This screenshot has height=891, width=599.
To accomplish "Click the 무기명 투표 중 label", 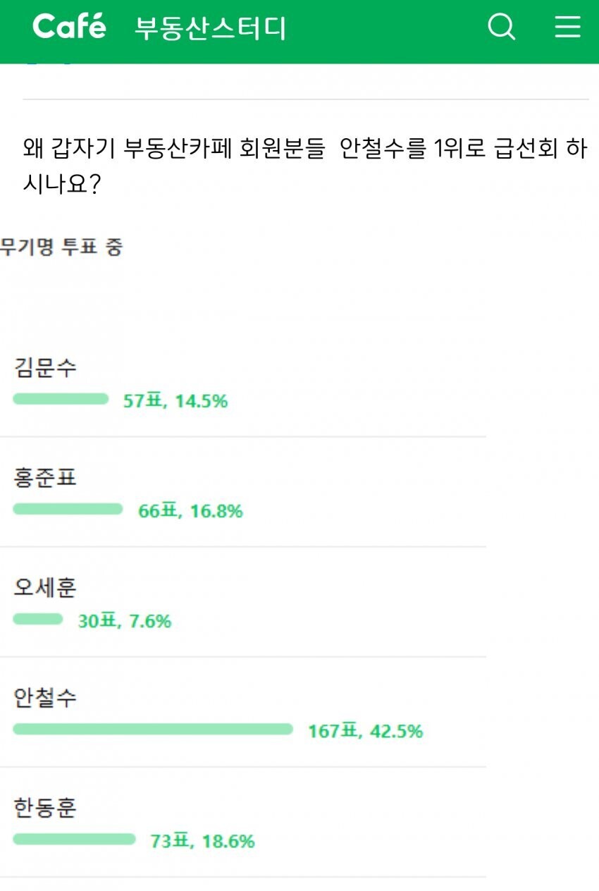I will [x=61, y=247].
